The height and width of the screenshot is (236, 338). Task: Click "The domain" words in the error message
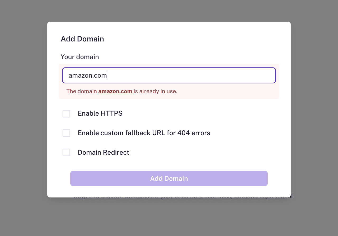[x=82, y=91]
